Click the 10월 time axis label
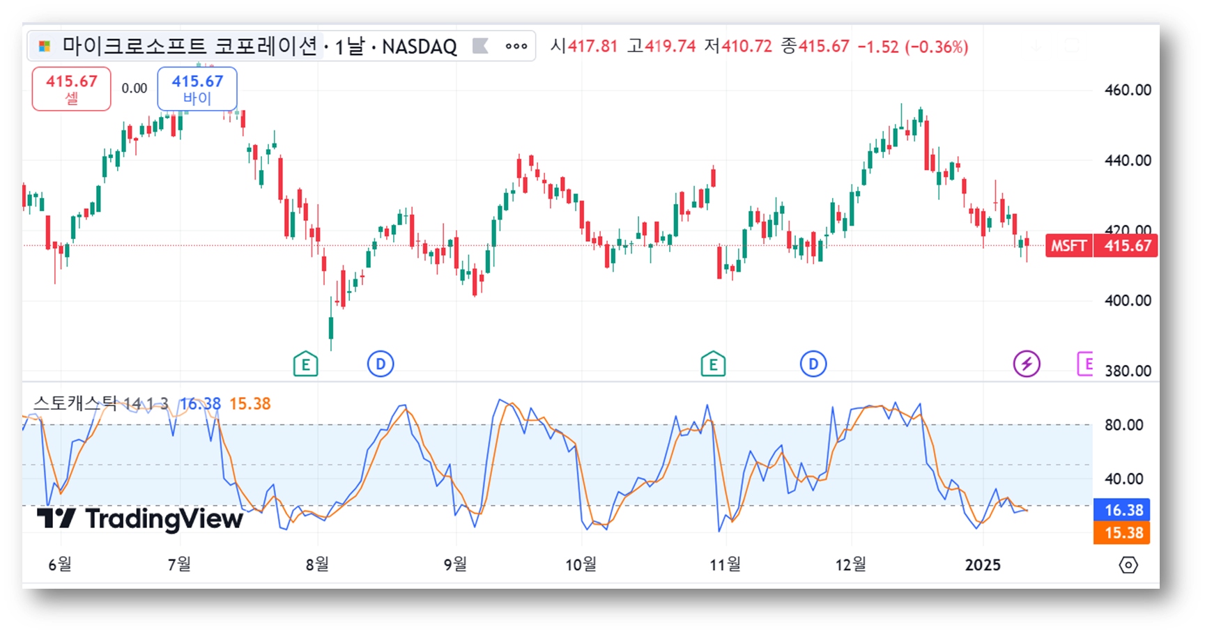1205x634 pixels. (581, 564)
